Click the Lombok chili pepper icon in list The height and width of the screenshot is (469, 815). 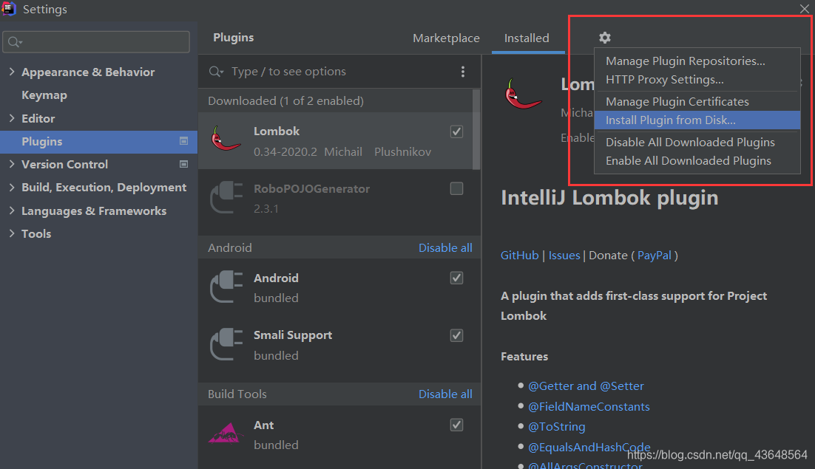[x=226, y=139]
